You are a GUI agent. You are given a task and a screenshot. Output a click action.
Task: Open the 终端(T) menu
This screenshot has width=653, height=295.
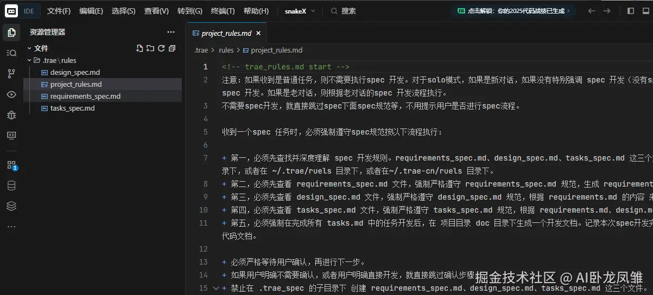(x=223, y=11)
